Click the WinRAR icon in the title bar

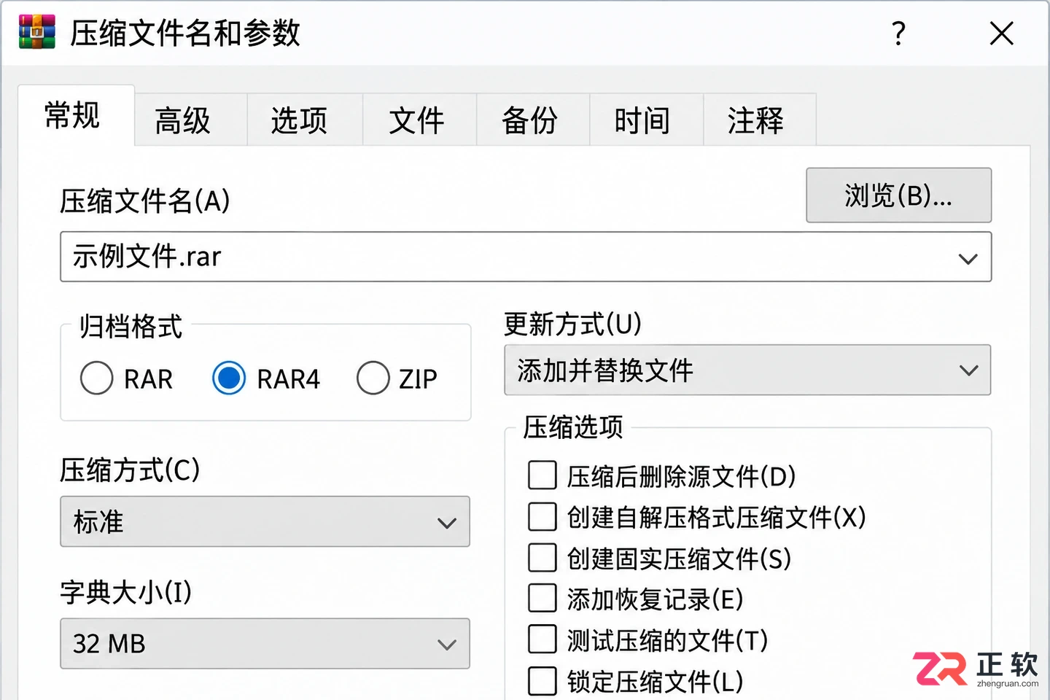pyautogui.click(x=37, y=32)
